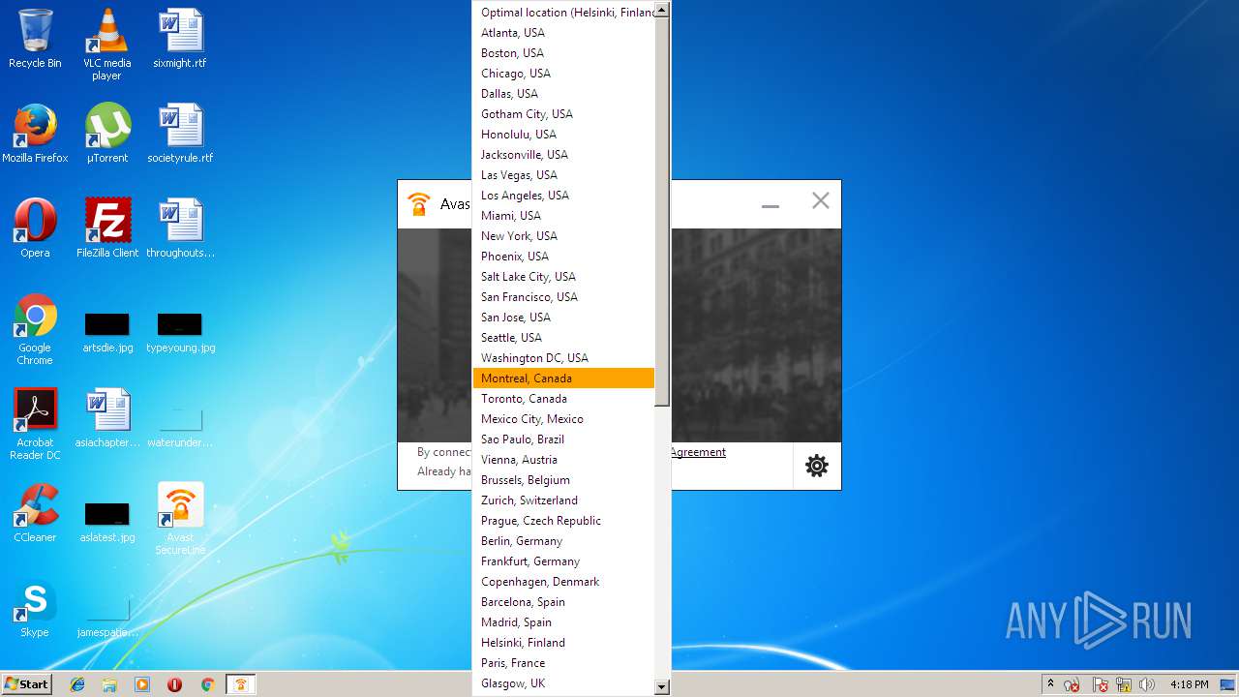
Task: Open Skype desktop shortcut
Action: (35, 608)
